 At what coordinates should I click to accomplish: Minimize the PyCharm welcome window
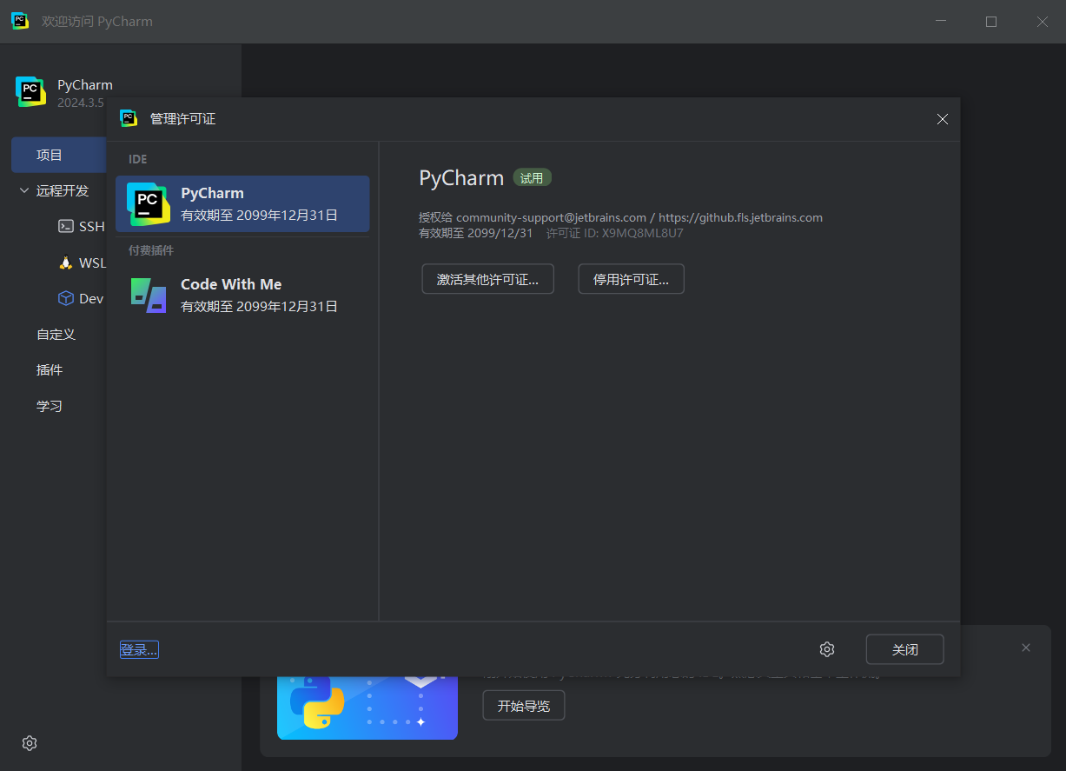click(x=939, y=22)
